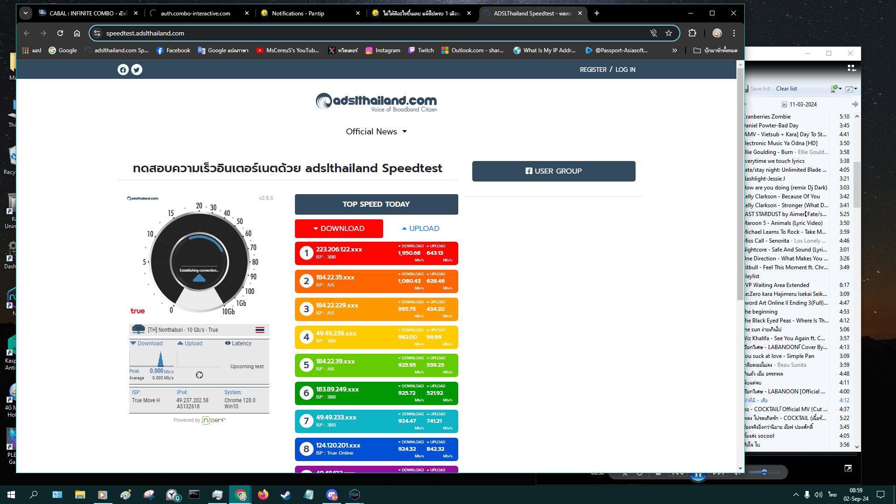Click the USER GROUP button
The image size is (896, 504).
pos(553,171)
